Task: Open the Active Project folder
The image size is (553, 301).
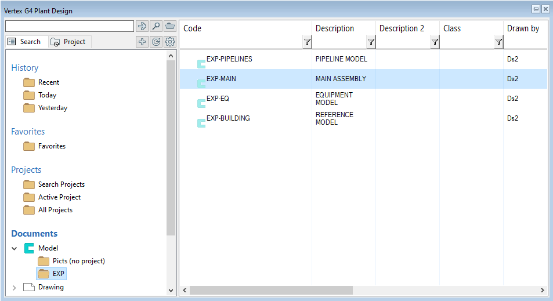Action: 59,197
